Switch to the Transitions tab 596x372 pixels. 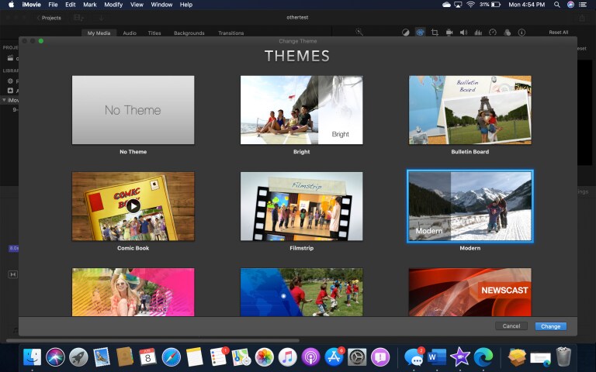tap(230, 33)
